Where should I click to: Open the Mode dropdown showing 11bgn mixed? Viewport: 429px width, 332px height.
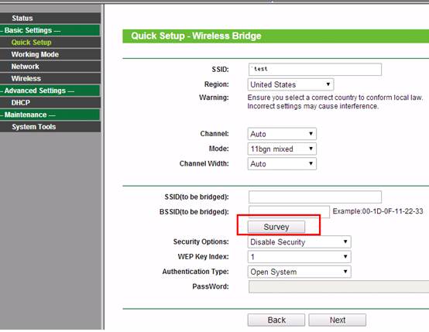282,149
